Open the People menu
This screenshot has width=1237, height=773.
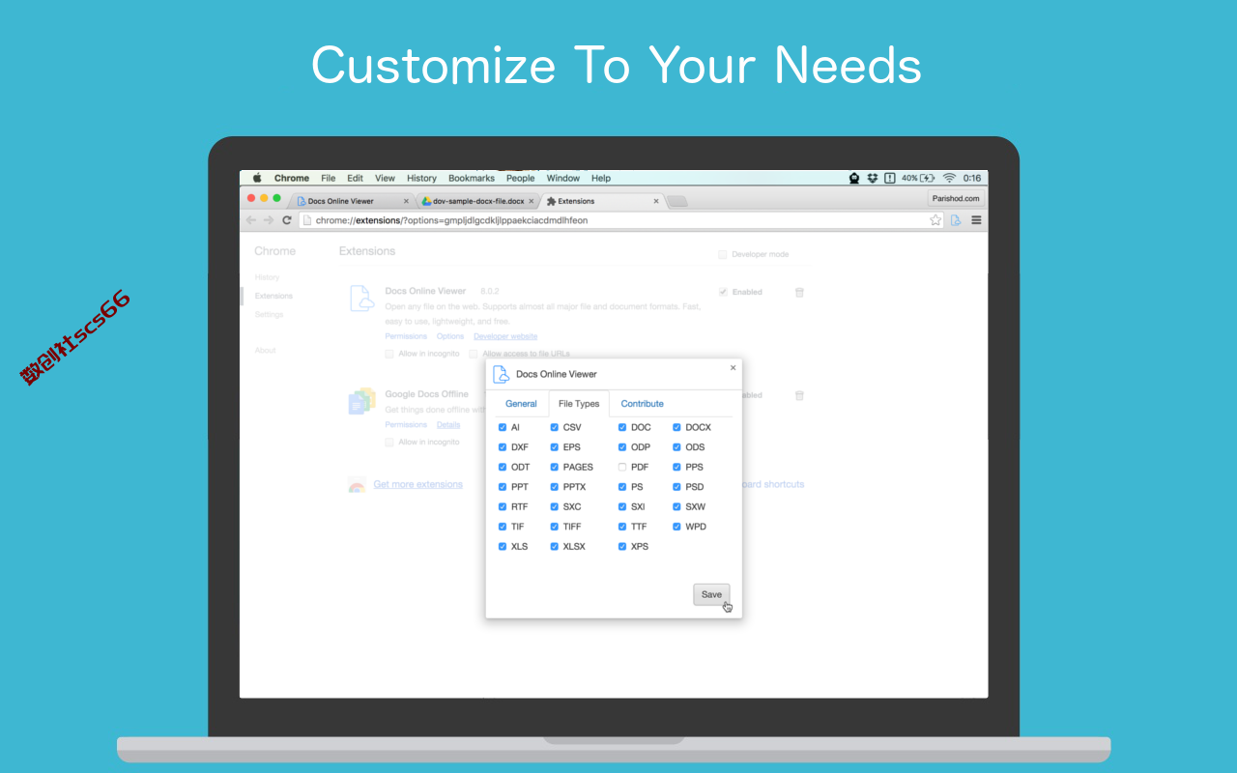(520, 178)
